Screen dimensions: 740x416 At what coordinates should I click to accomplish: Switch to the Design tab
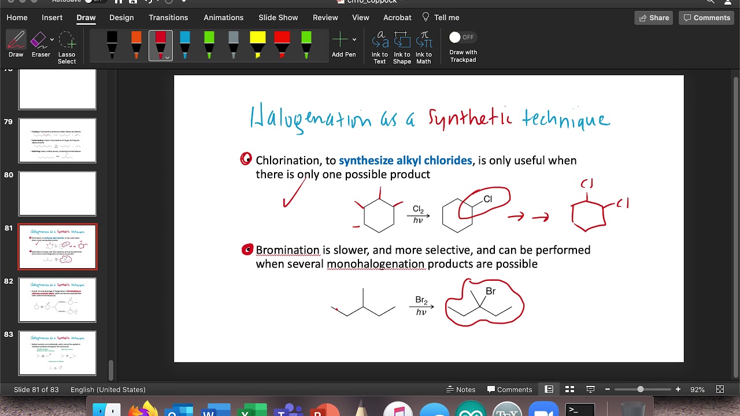tap(121, 17)
